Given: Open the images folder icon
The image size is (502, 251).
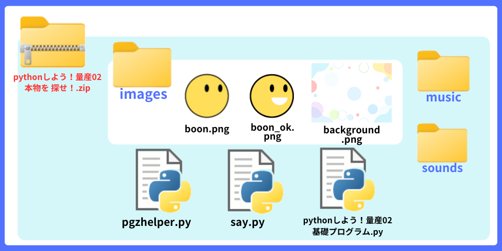Looking at the screenshot, I should click(x=142, y=64).
